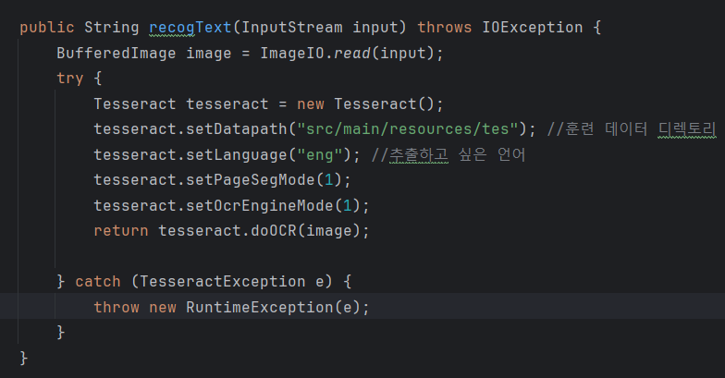Click the 'throws' keyword
The width and height of the screenshot is (725, 378).
tap(444, 28)
